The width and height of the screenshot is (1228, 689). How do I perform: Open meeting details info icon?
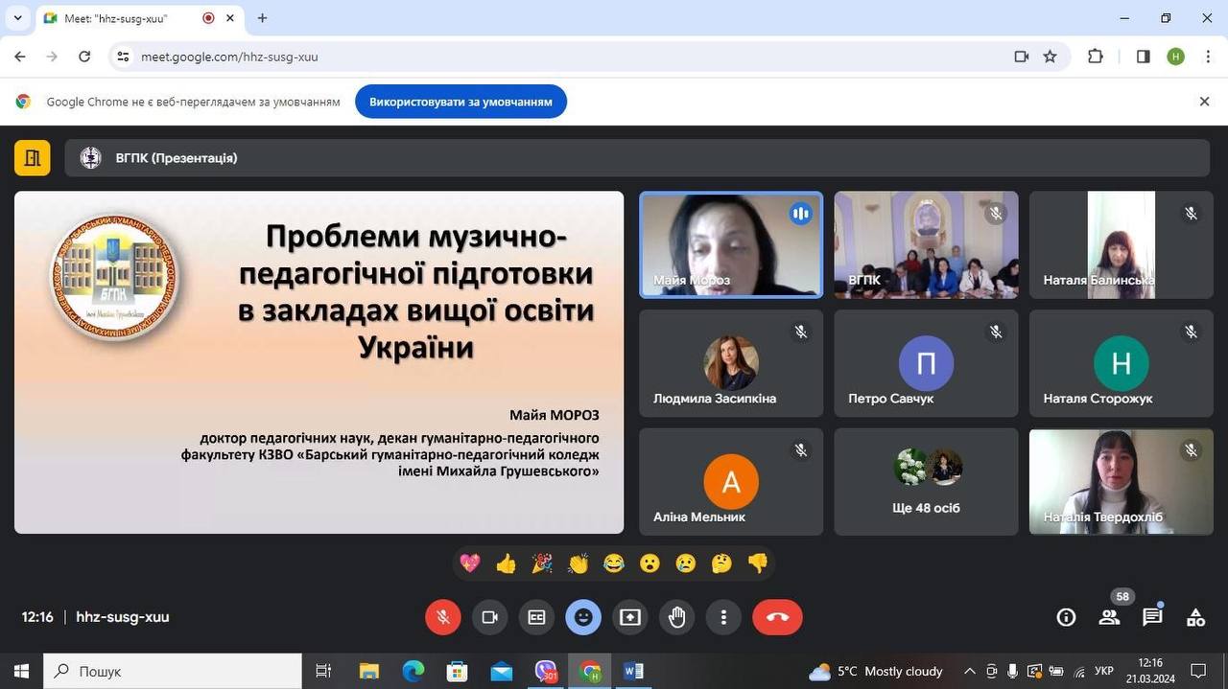tap(1066, 617)
